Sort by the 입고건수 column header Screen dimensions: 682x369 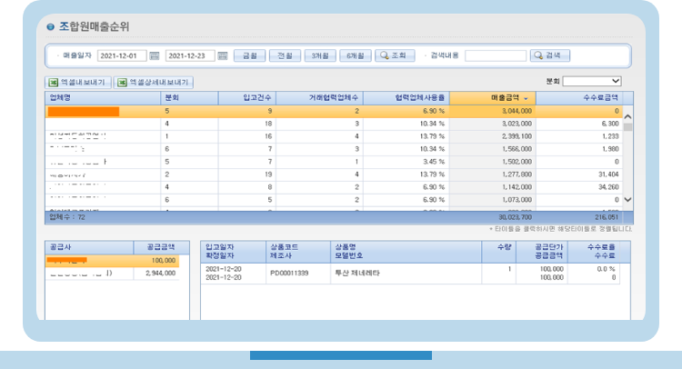247,98
